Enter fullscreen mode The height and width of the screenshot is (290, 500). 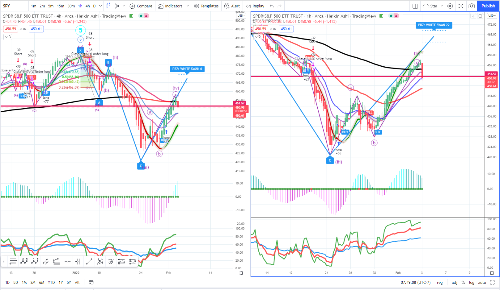461,6
